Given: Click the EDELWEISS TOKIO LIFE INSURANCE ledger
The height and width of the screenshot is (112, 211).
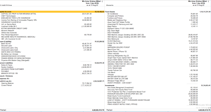Looking at the screenshot, I should pos(16,18).
